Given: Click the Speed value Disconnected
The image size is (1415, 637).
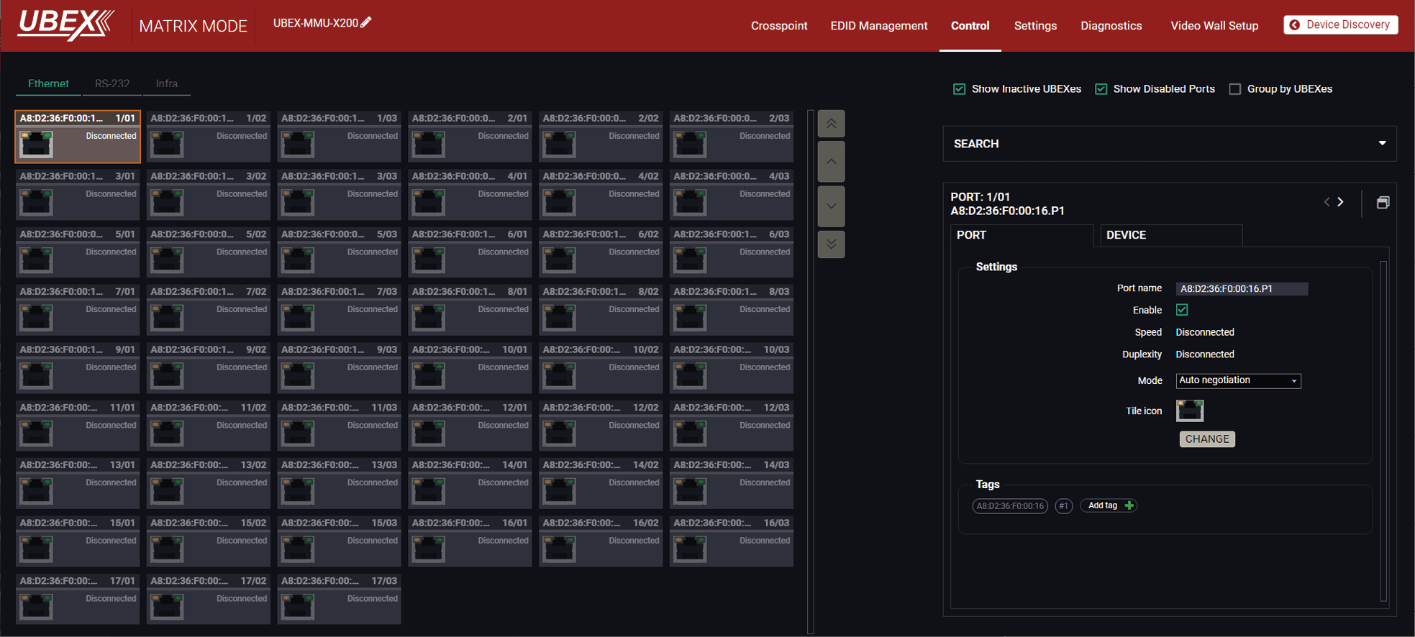Looking at the screenshot, I should coord(1205,332).
